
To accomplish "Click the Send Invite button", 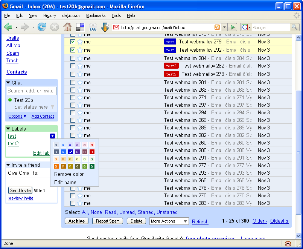I will pyautogui.click(x=20, y=191).
